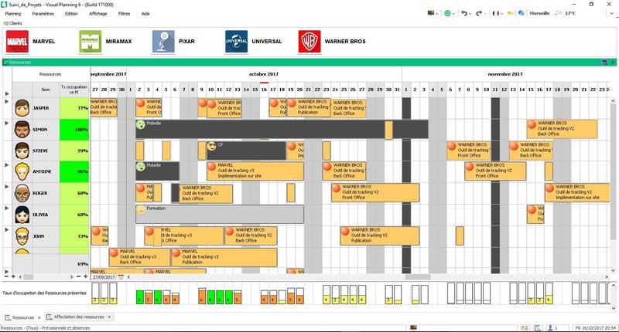
Task: Click STEEVE's avatar
Action: pyautogui.click(x=22, y=151)
